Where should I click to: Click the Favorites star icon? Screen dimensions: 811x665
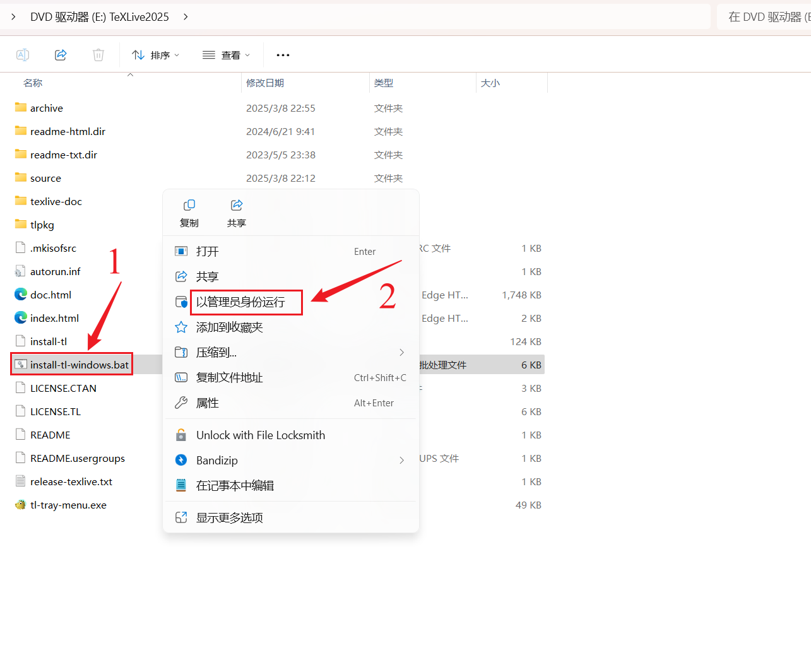pos(181,327)
